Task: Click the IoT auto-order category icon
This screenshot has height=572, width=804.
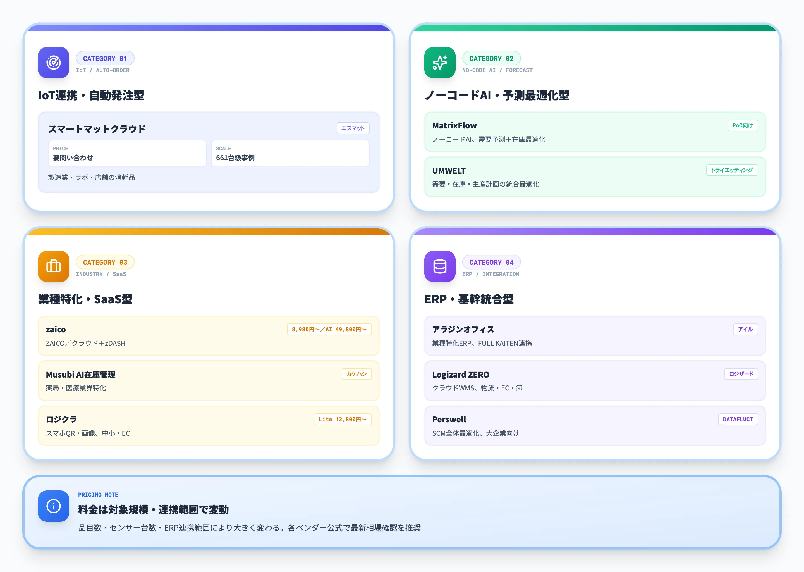Action: coord(54,63)
